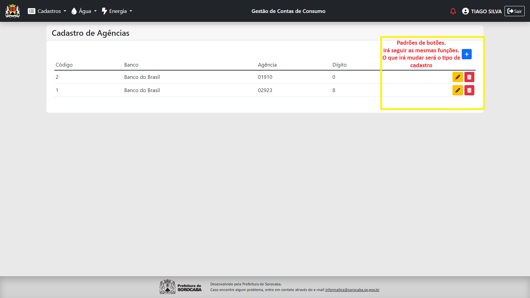The height and width of the screenshot is (298, 530).
Task: Expand the Energia dropdown menu
Action: click(117, 11)
